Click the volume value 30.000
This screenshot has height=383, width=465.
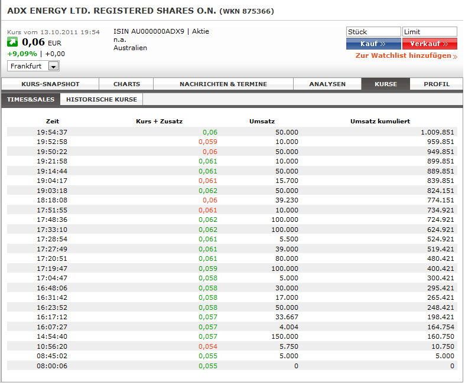tap(287, 288)
